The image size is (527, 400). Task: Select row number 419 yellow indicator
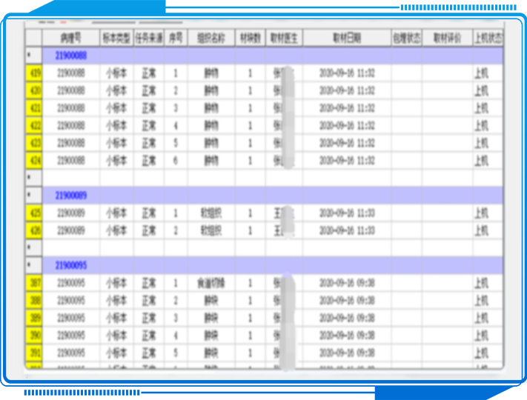pos(34,73)
